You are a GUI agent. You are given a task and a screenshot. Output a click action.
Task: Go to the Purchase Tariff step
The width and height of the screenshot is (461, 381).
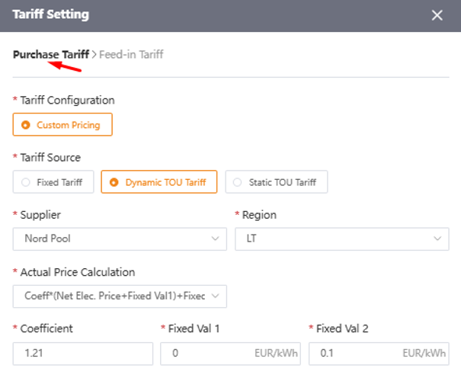pyautogui.click(x=51, y=54)
